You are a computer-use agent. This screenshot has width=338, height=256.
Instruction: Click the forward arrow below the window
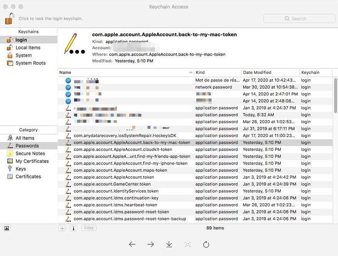pos(151,244)
